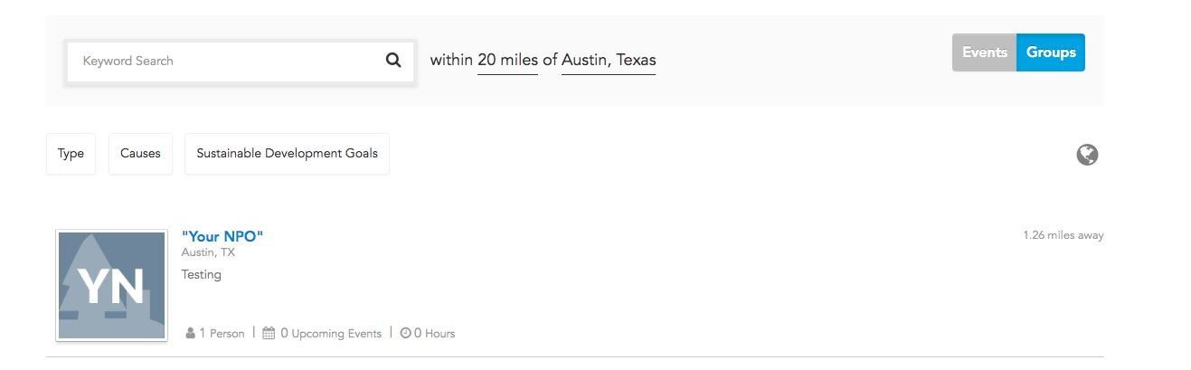Switch results to Events
Screen dimensions: 1191x370
[985, 52]
